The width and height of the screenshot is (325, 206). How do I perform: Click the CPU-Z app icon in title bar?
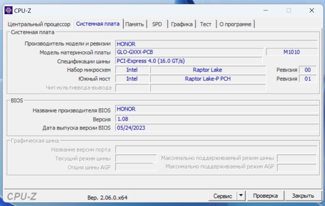(8, 10)
